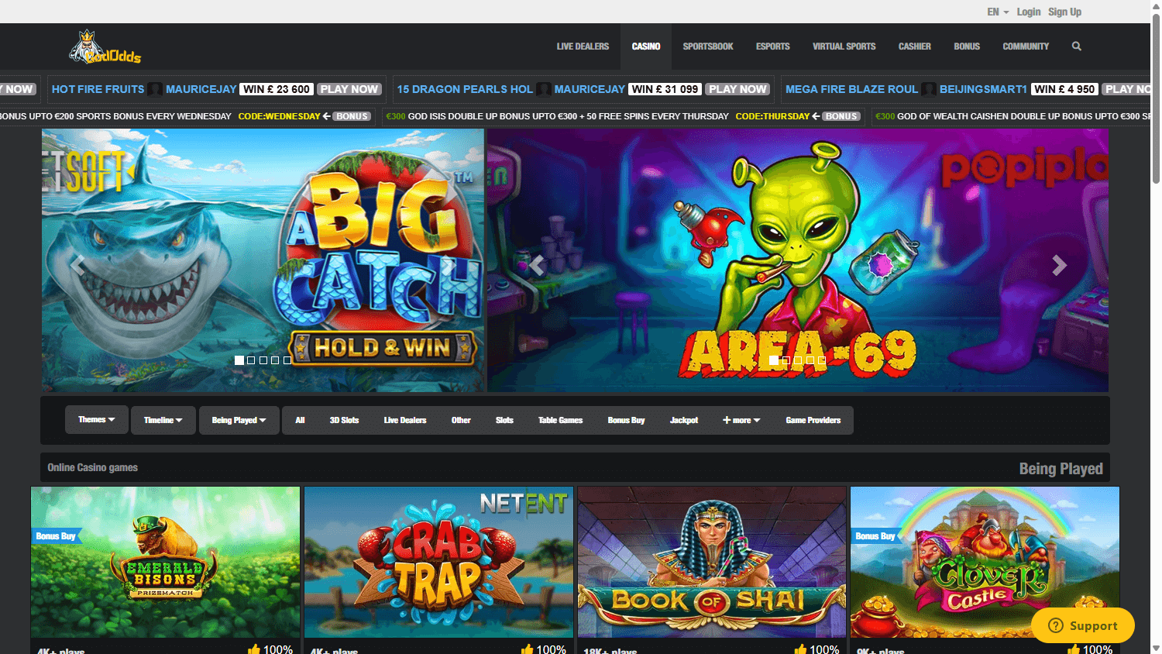Select the second dot on the Big Catch carousel
The height and width of the screenshot is (654, 1162).
click(x=251, y=360)
